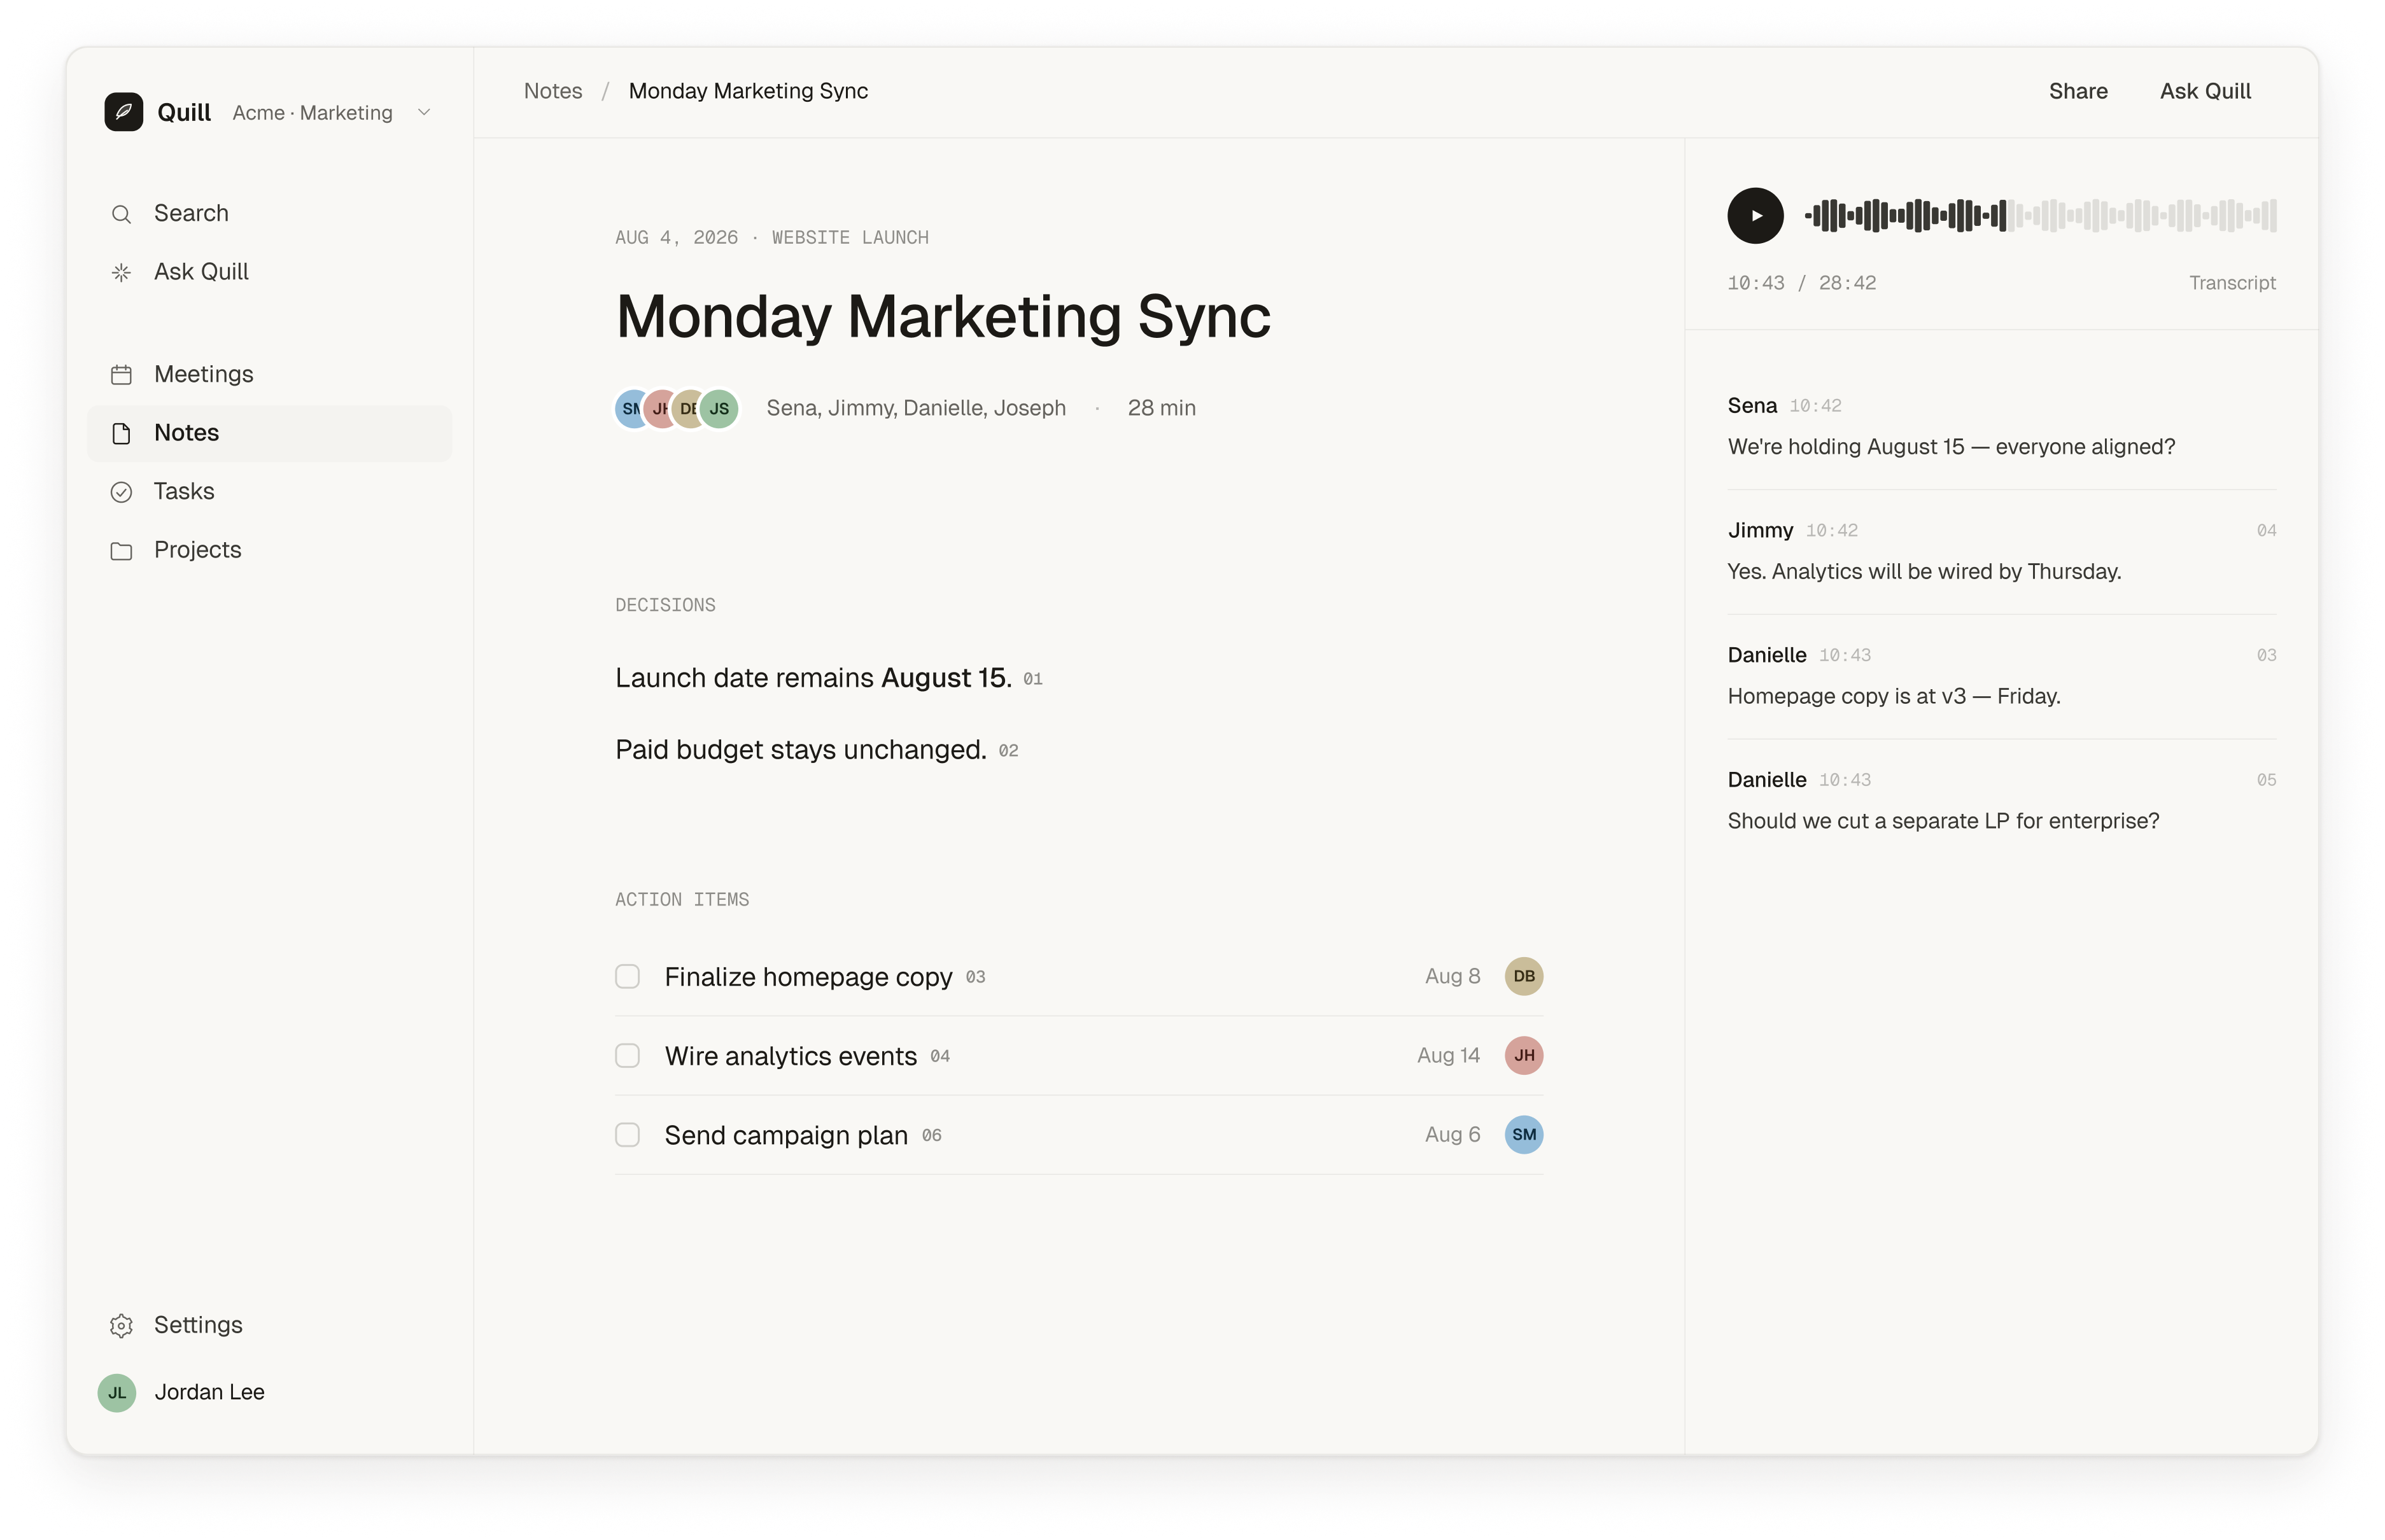2385x1540 pixels.
Task: Click the Meetings calendar icon
Action: click(x=121, y=374)
